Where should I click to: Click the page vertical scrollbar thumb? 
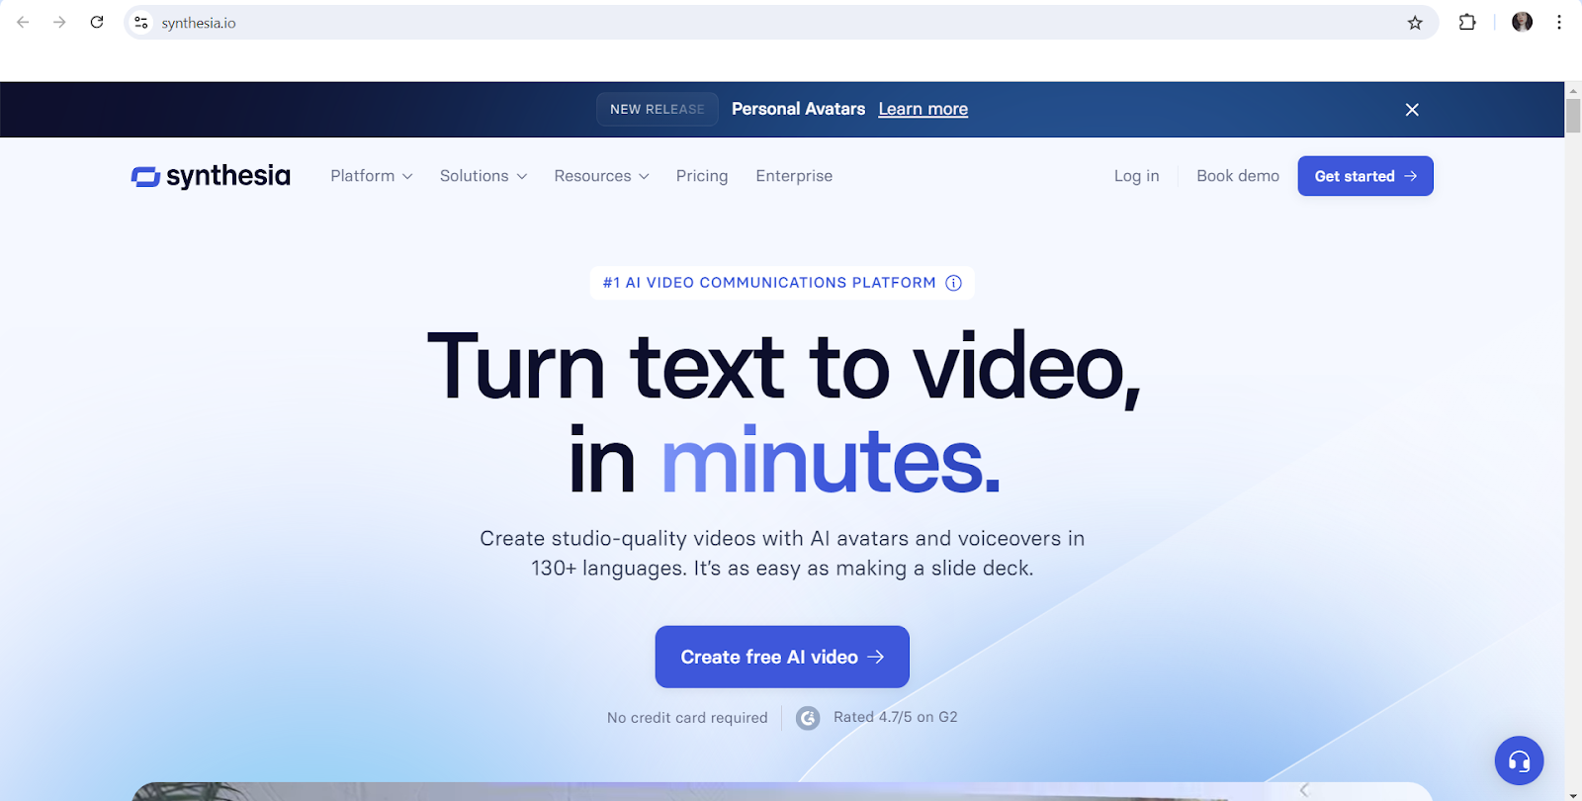(1573, 115)
